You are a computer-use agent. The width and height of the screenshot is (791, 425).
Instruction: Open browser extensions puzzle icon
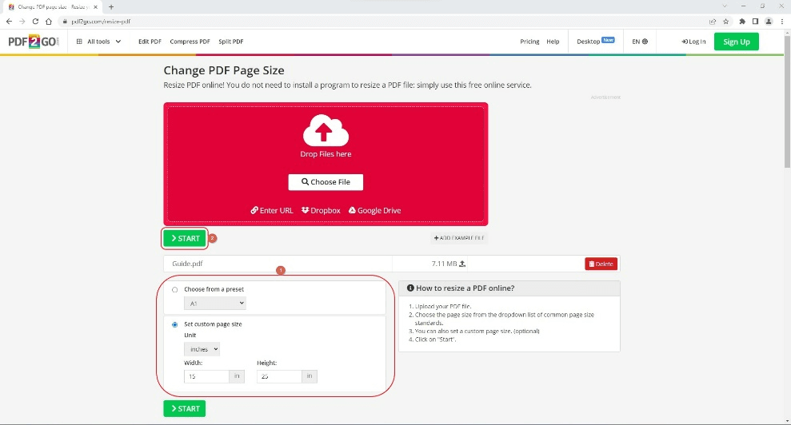point(742,22)
